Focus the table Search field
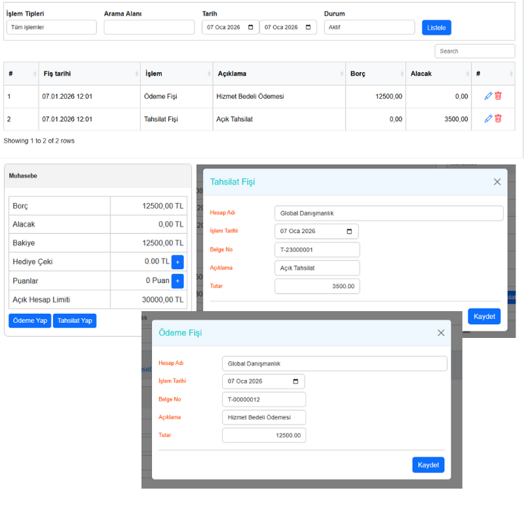The image size is (524, 524). 475,51
